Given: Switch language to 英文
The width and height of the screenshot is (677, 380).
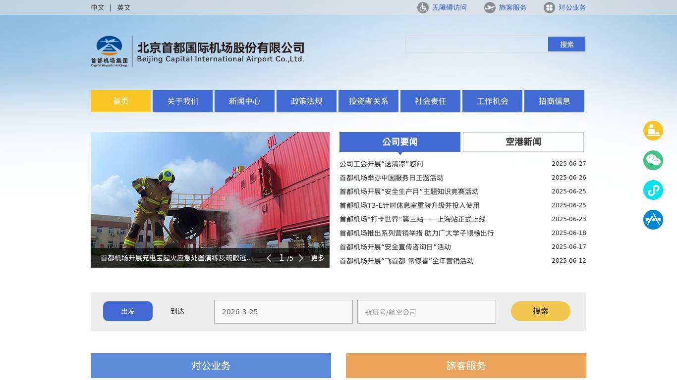Looking at the screenshot, I should point(123,7).
